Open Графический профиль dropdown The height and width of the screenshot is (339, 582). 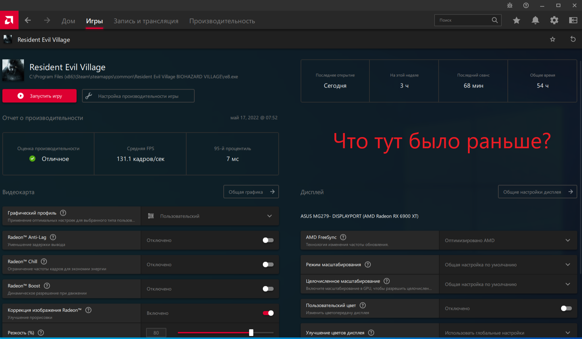(210, 216)
